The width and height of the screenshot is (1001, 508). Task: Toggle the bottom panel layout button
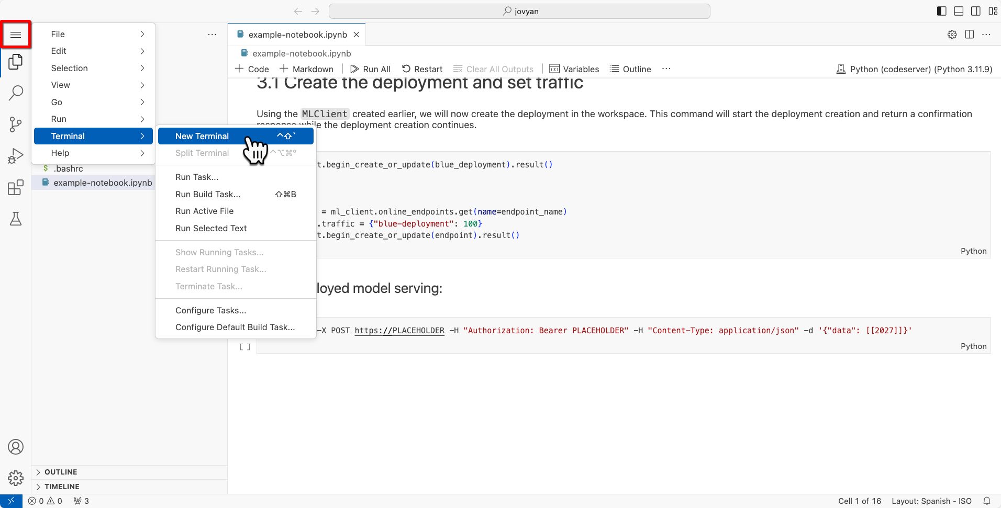[x=959, y=11]
